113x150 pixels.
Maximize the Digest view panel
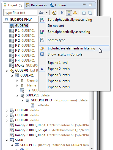90,5
